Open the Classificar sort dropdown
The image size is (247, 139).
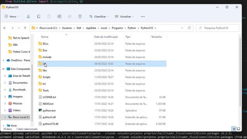pyautogui.click(x=99, y=16)
